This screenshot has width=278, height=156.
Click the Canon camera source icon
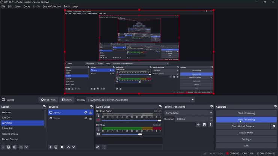point(51,118)
